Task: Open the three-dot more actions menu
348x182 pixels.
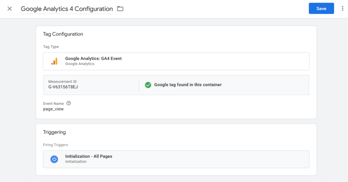Action: tap(342, 9)
